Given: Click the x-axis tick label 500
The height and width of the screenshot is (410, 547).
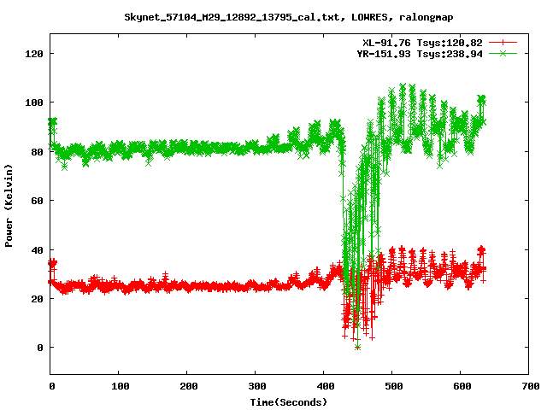Looking at the screenshot, I should [393, 386].
